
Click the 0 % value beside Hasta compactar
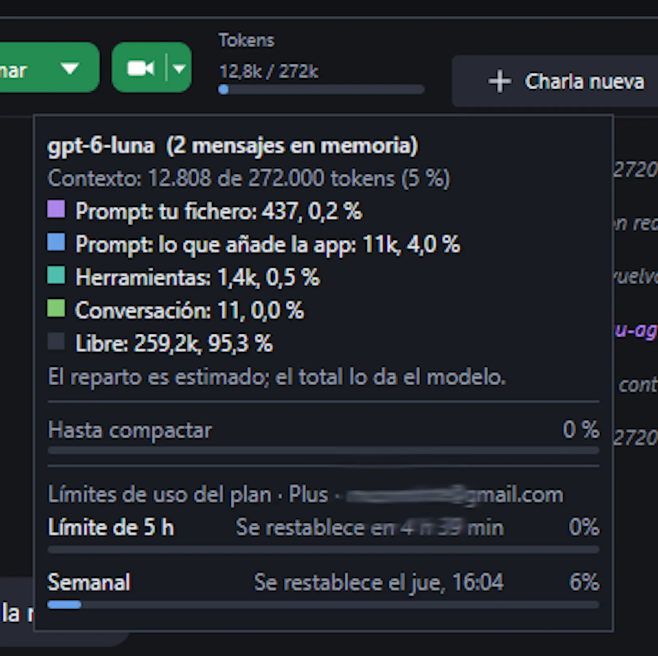tap(581, 430)
